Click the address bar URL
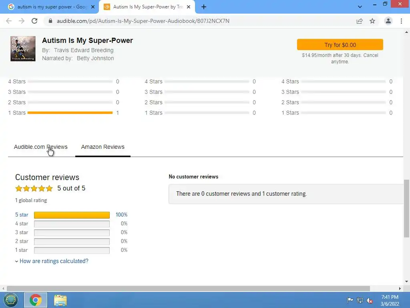Image resolution: width=410 pixels, height=308 pixels. (143, 21)
